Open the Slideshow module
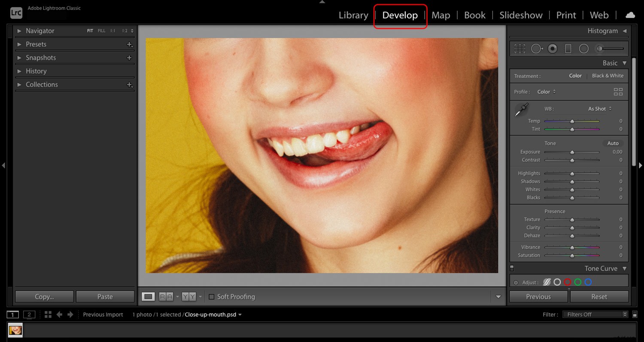This screenshot has height=342, width=644. coord(521,15)
